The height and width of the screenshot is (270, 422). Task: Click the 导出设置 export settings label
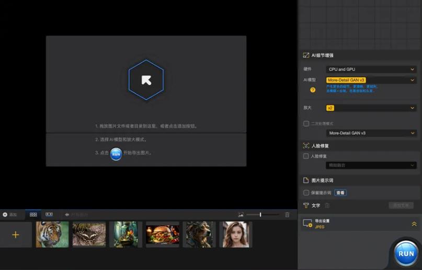coord(322,221)
